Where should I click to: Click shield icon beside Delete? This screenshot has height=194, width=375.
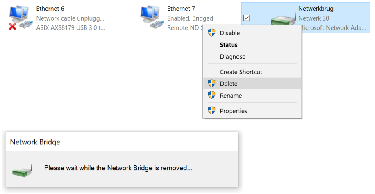[211, 84]
